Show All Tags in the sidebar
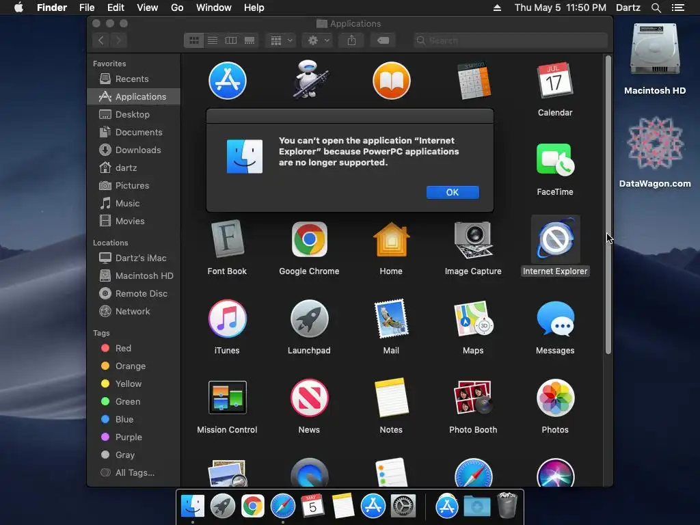This screenshot has height=525, width=700. pos(133,473)
